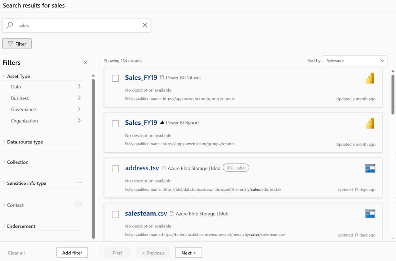The width and height of the screenshot is (396, 261).
Task: Open Sales_FY19 Power BI Dataset link
Action: click(141, 78)
